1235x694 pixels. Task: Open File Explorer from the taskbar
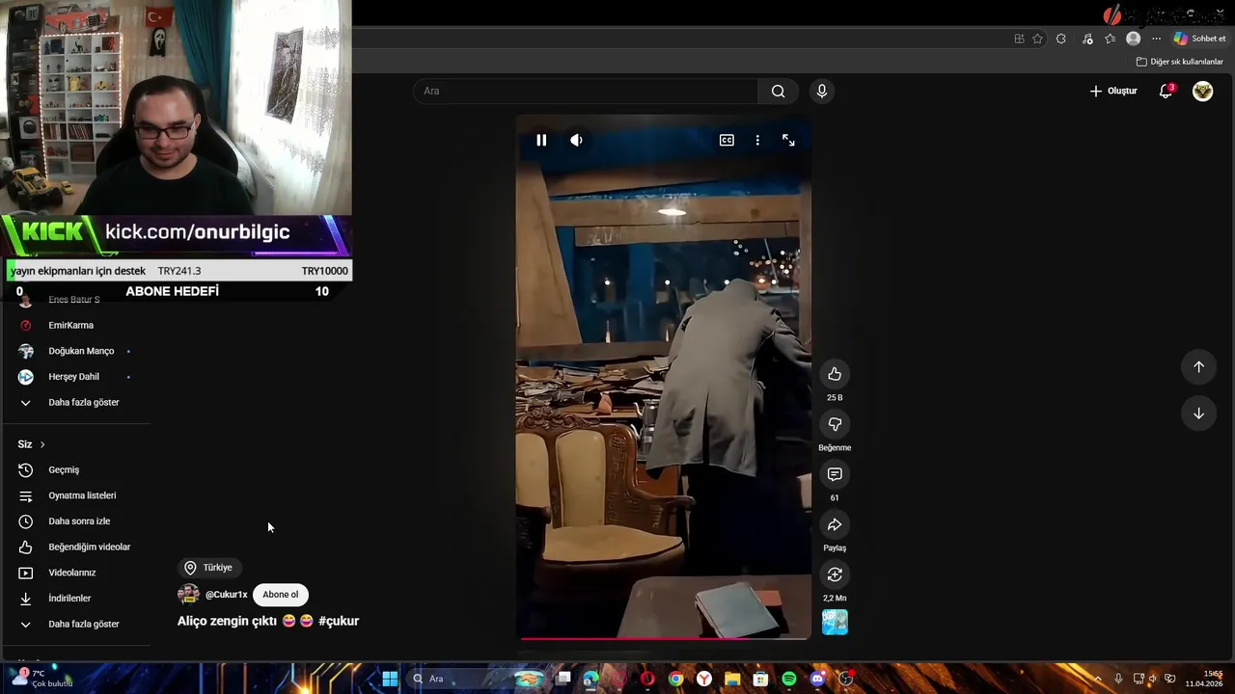pyautogui.click(x=732, y=679)
